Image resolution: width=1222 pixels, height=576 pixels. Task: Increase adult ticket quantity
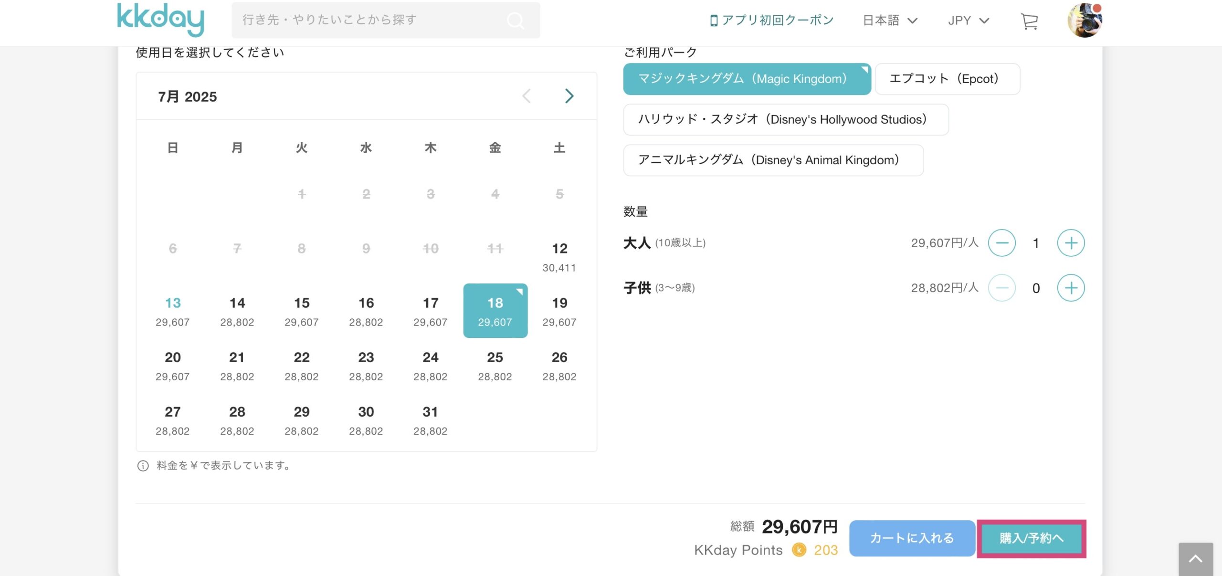coord(1071,243)
